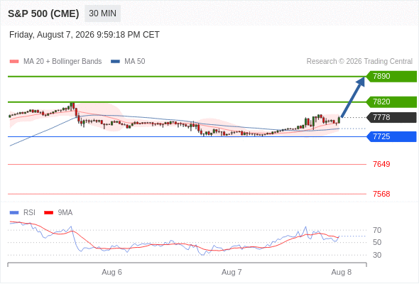Screen dimensions: 419x284
Task: Click the green 7890 resistance label
Action: (391, 77)
